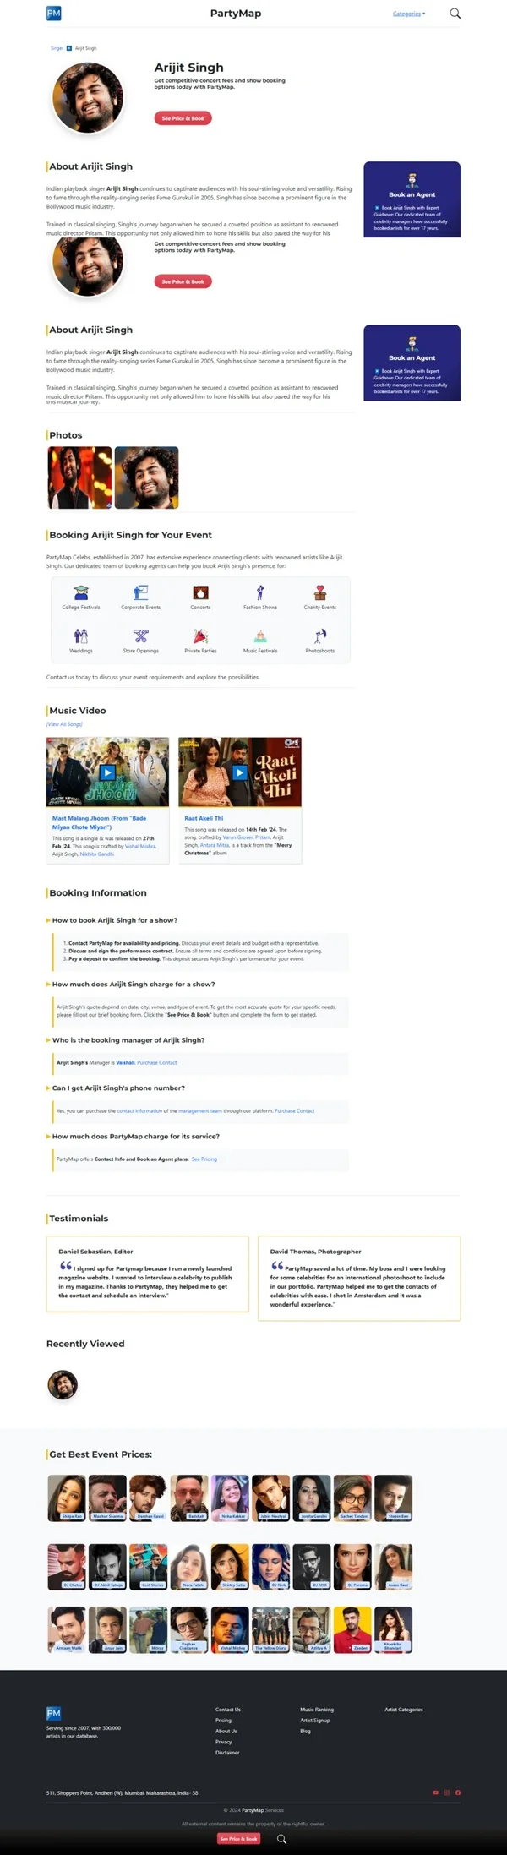Open the View All Songs link
The image size is (507, 1855).
(x=64, y=724)
